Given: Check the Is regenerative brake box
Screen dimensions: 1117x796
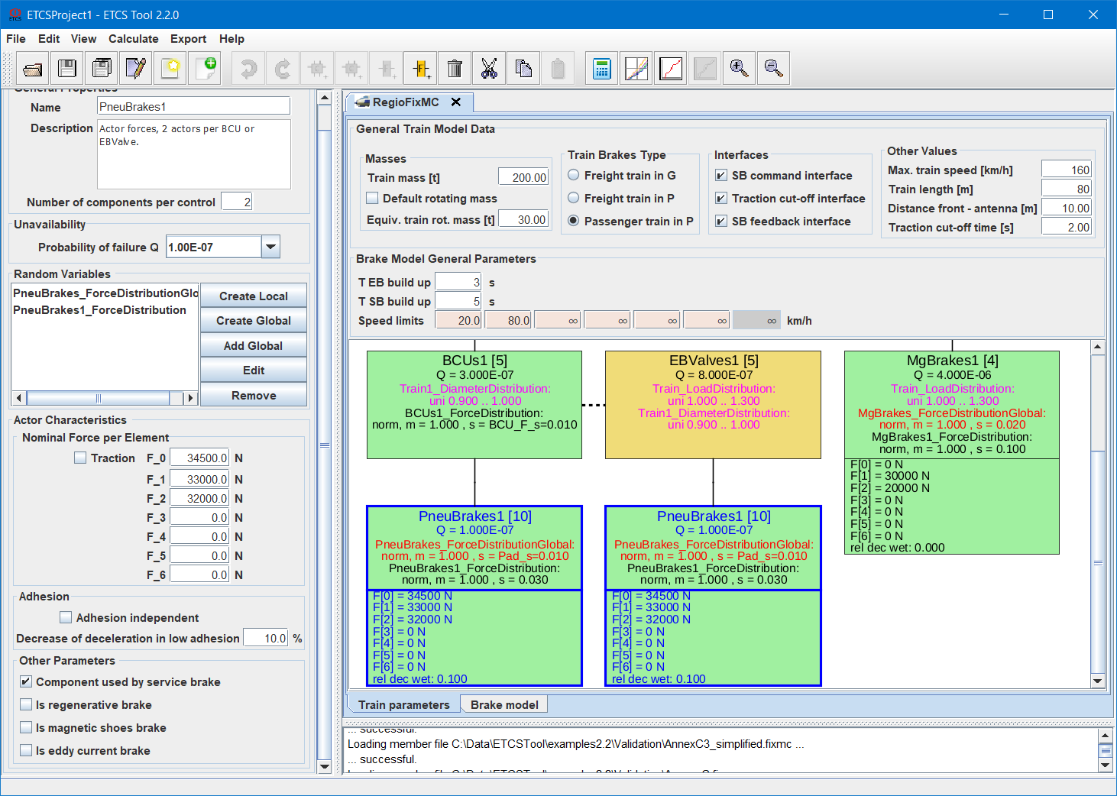Looking at the screenshot, I should click(x=27, y=705).
